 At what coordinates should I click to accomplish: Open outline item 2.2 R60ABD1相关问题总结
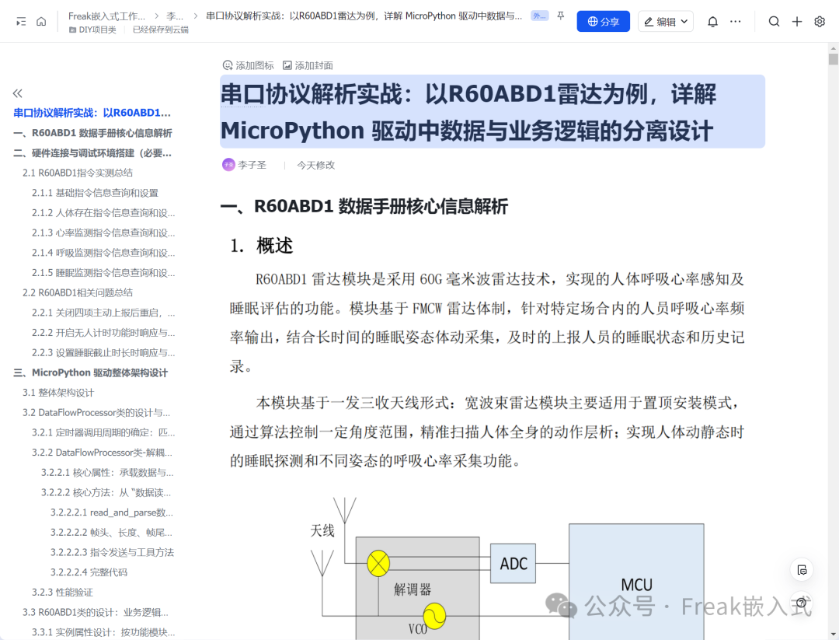click(78, 292)
